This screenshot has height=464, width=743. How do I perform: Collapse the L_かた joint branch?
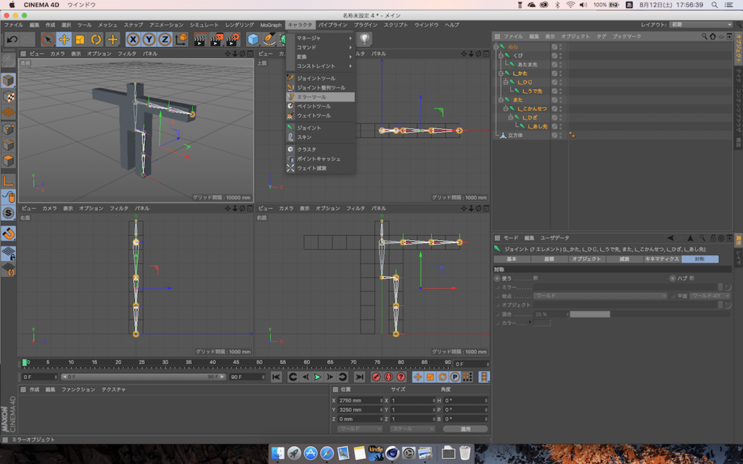point(501,73)
